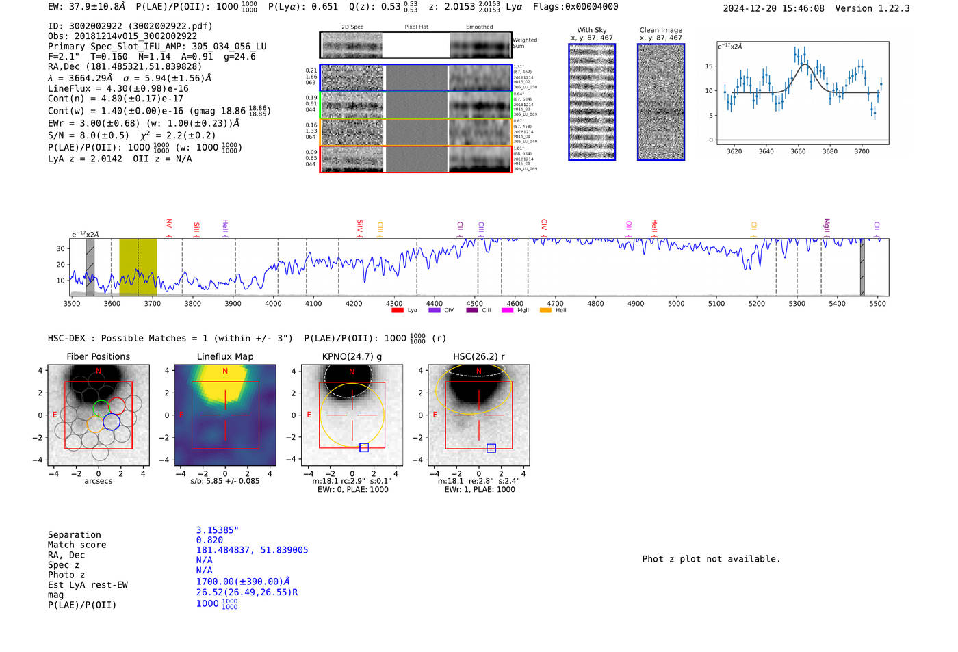Open the Clean Image panel
The width and height of the screenshot is (958, 652).
pyautogui.click(x=661, y=102)
